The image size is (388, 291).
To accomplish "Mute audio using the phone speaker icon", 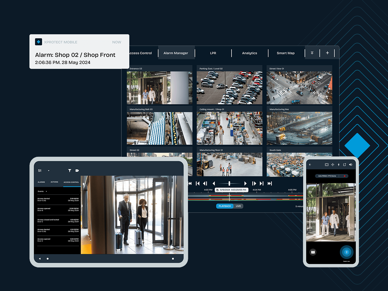I will 350,165.
